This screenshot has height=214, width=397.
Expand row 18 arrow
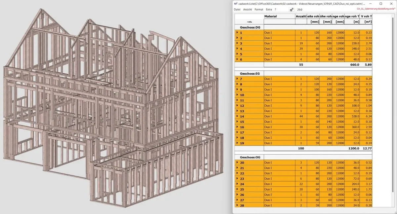(x=237, y=137)
